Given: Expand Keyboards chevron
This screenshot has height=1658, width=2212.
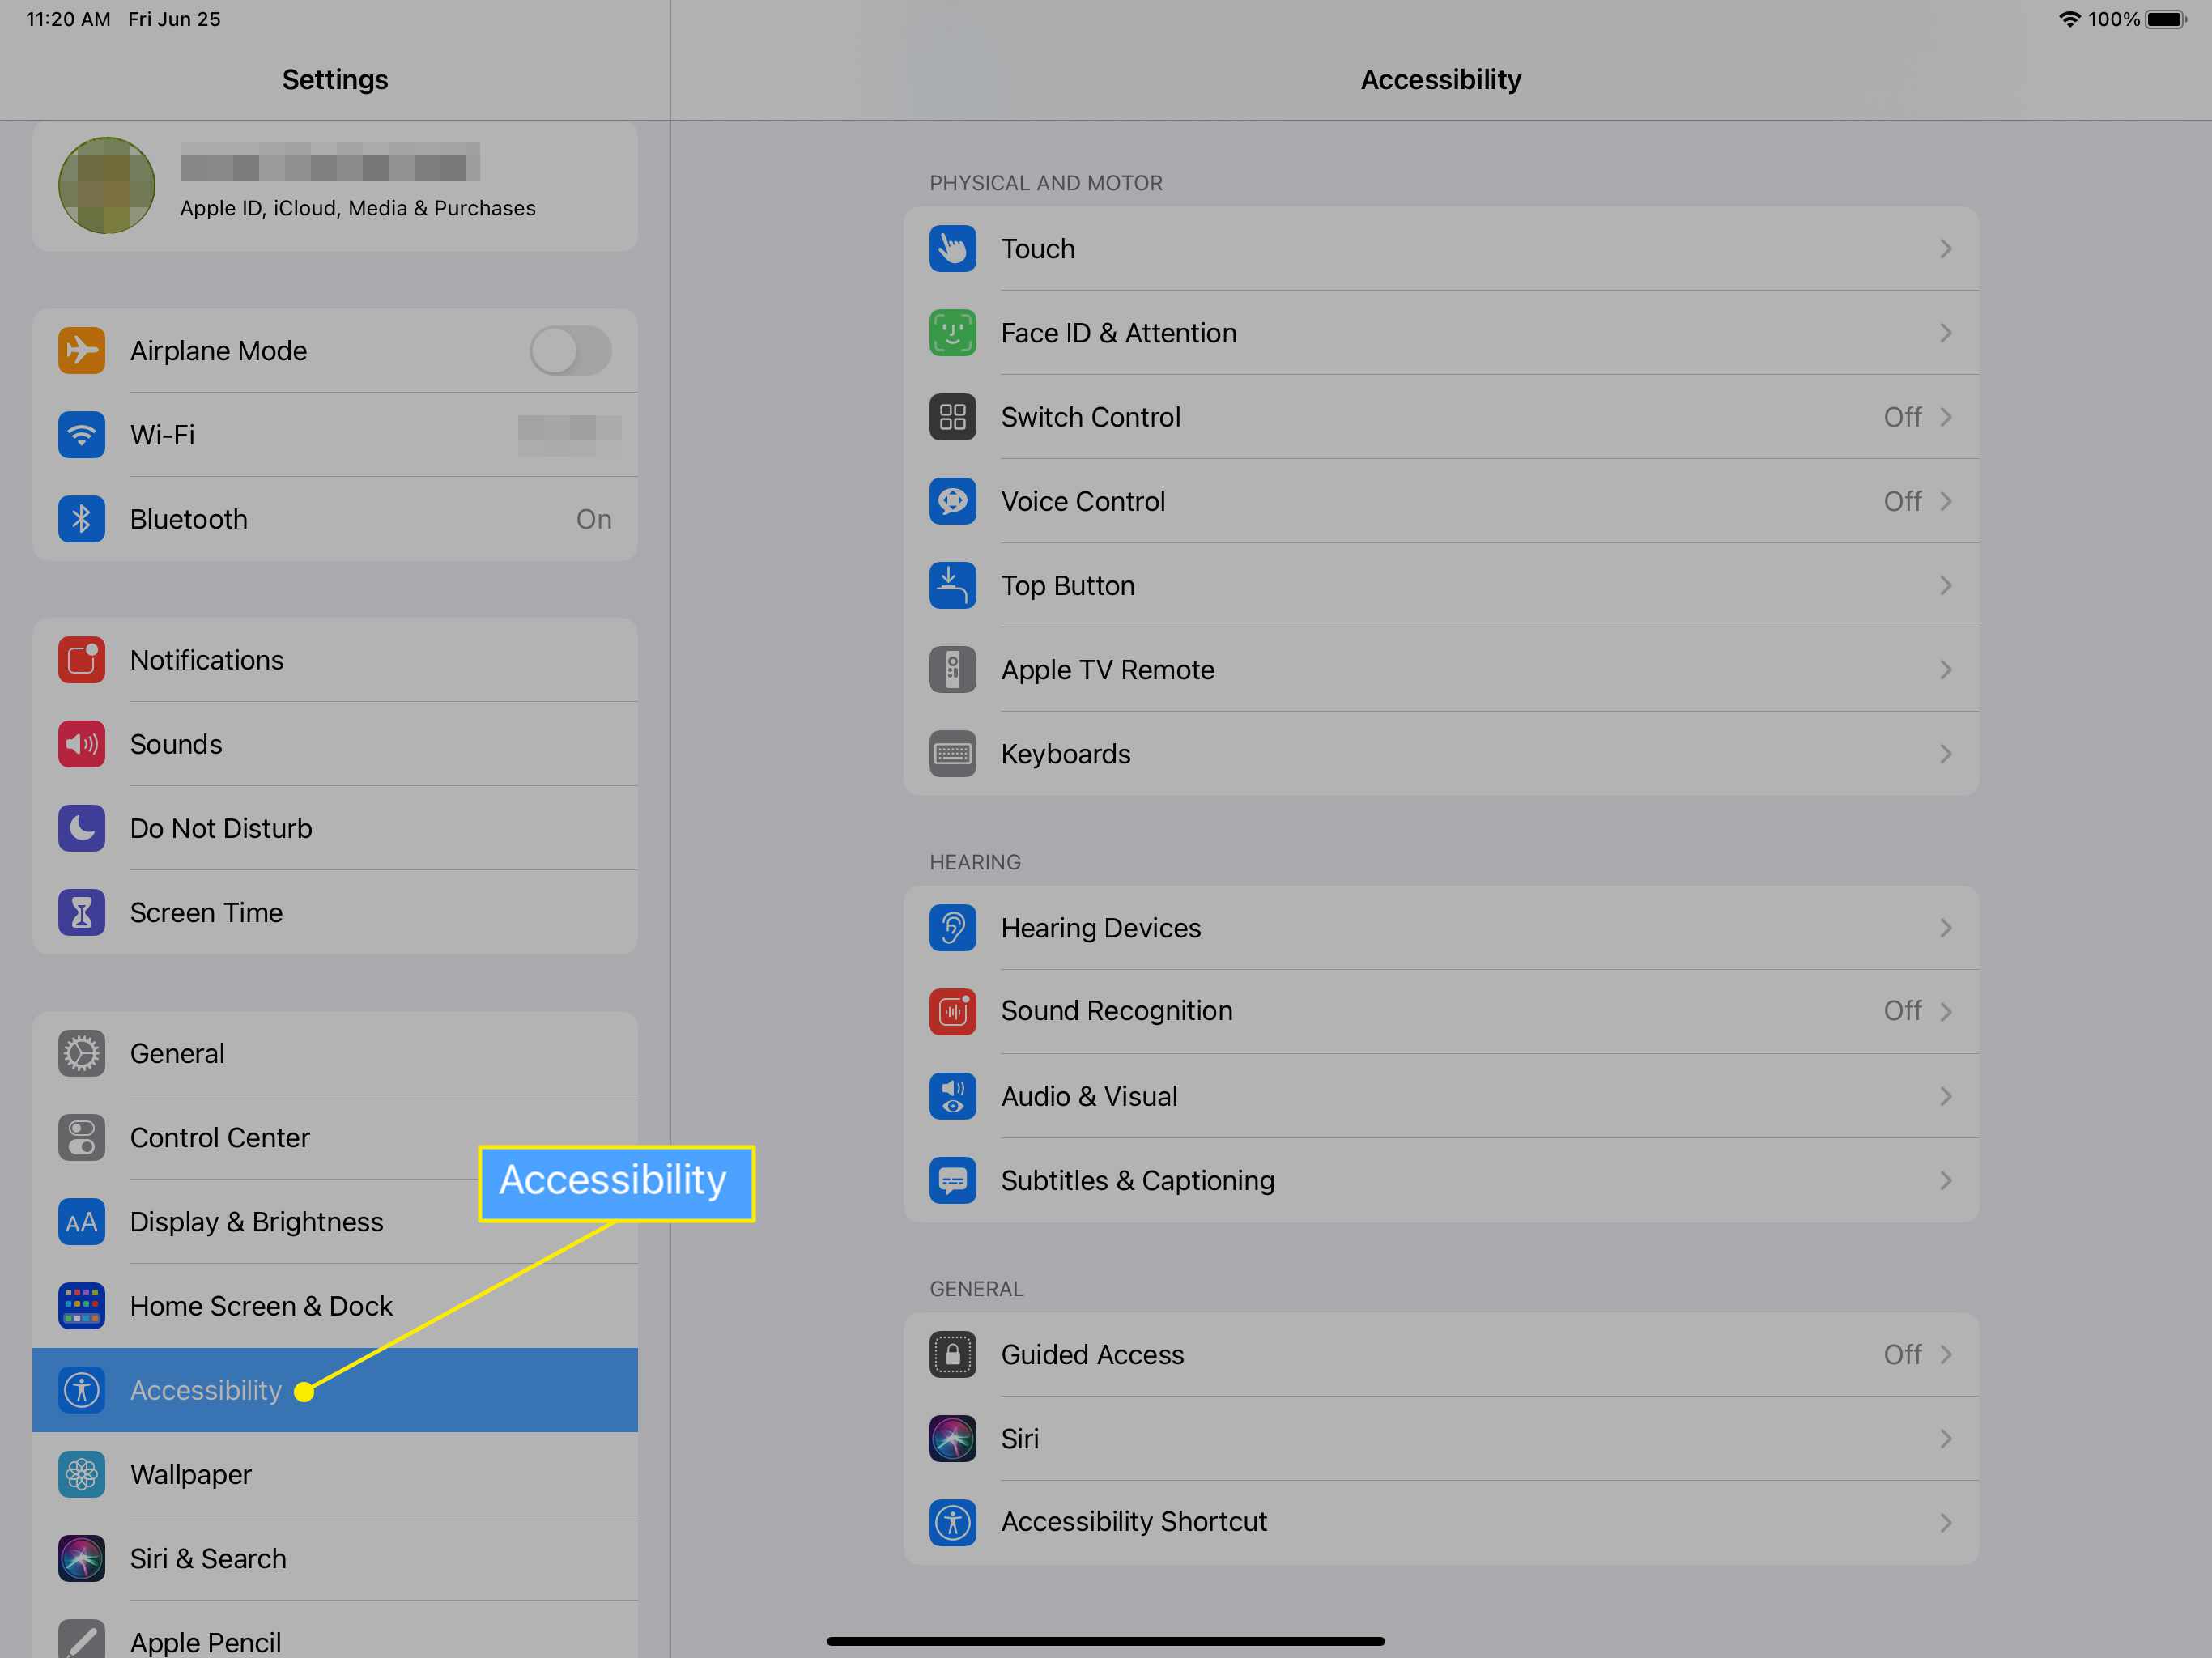Looking at the screenshot, I should [1945, 753].
